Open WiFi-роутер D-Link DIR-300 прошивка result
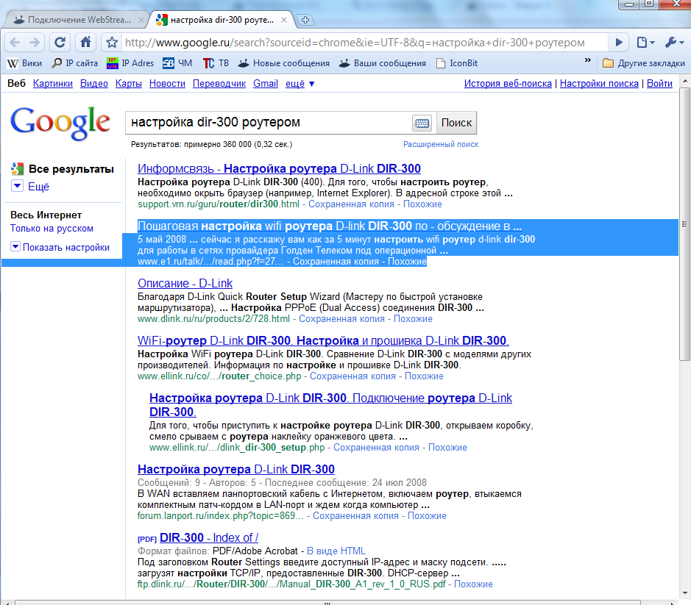The width and height of the screenshot is (691, 605). coord(324,340)
